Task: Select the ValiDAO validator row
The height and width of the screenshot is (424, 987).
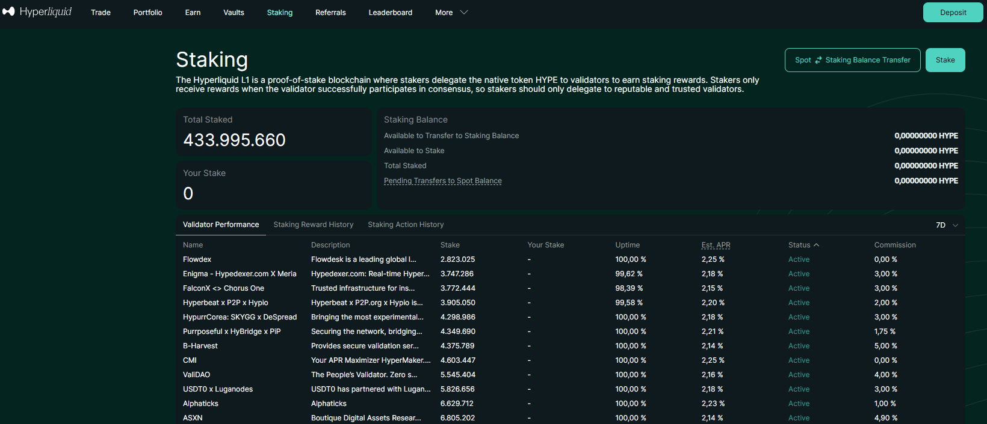Action: tap(570, 375)
